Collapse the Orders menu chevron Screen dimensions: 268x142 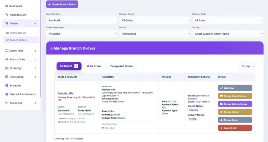click(35, 23)
